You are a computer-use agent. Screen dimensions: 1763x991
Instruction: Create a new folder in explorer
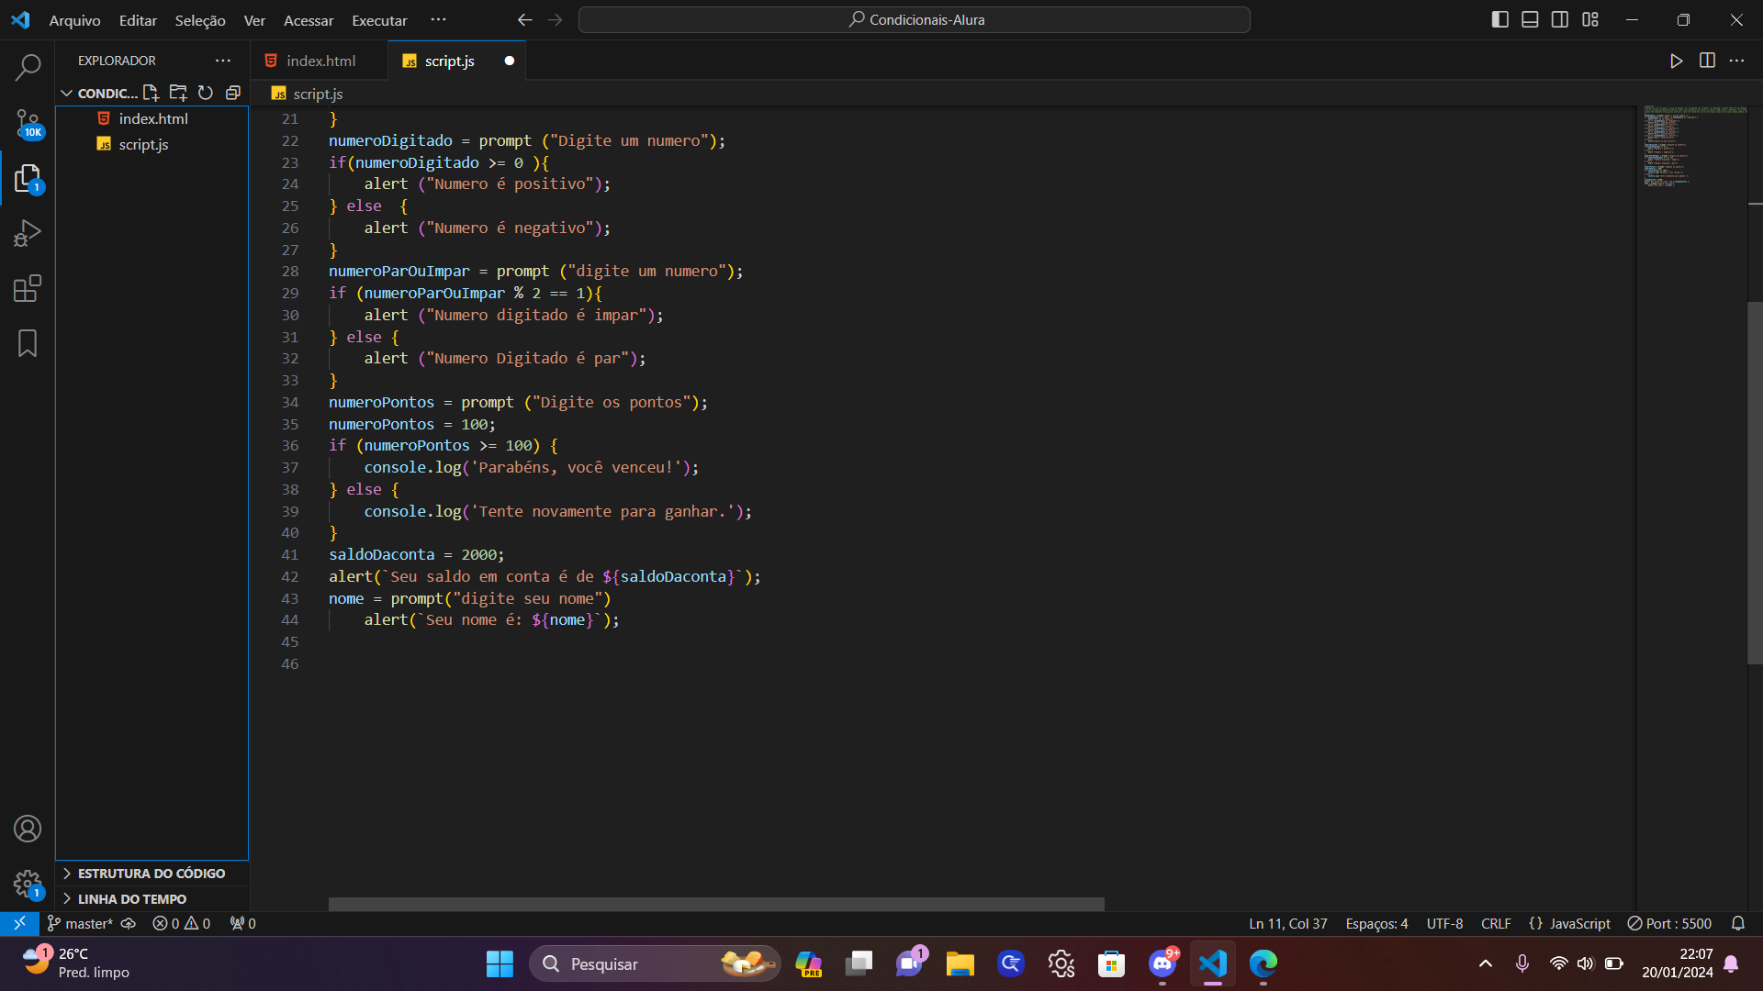(178, 93)
